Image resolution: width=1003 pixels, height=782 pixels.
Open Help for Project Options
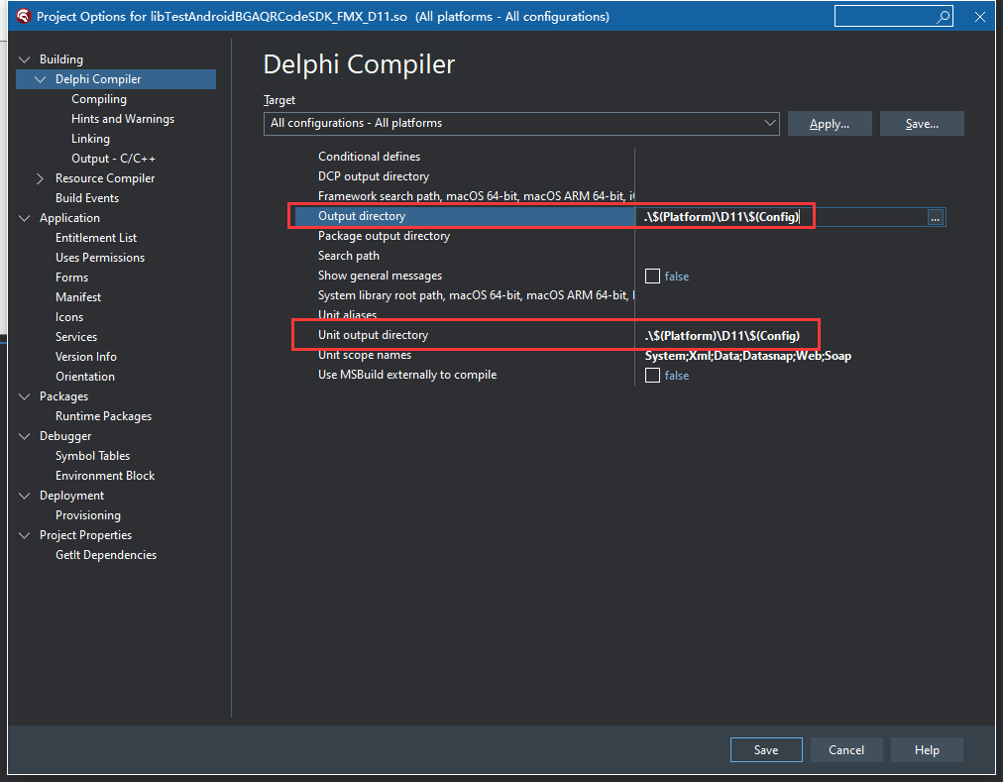pos(927,750)
